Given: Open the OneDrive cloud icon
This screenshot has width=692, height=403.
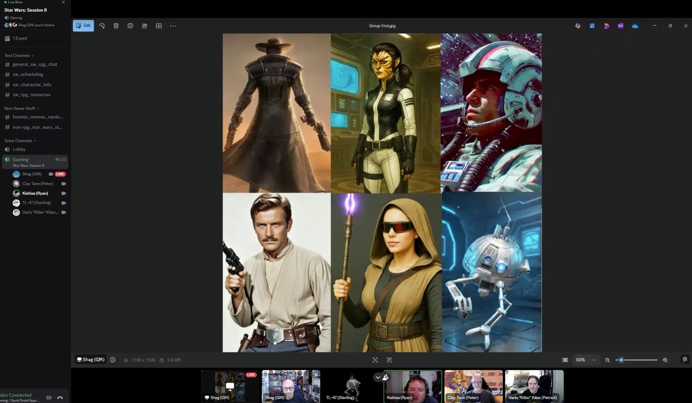Looking at the screenshot, I should click(635, 26).
